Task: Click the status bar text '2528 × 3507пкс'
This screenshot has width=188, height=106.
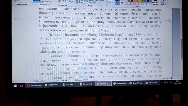Action: point(62,80)
